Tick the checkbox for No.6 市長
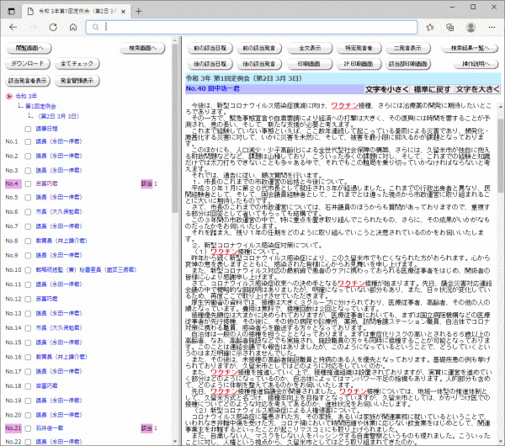 pyautogui.click(x=28, y=212)
